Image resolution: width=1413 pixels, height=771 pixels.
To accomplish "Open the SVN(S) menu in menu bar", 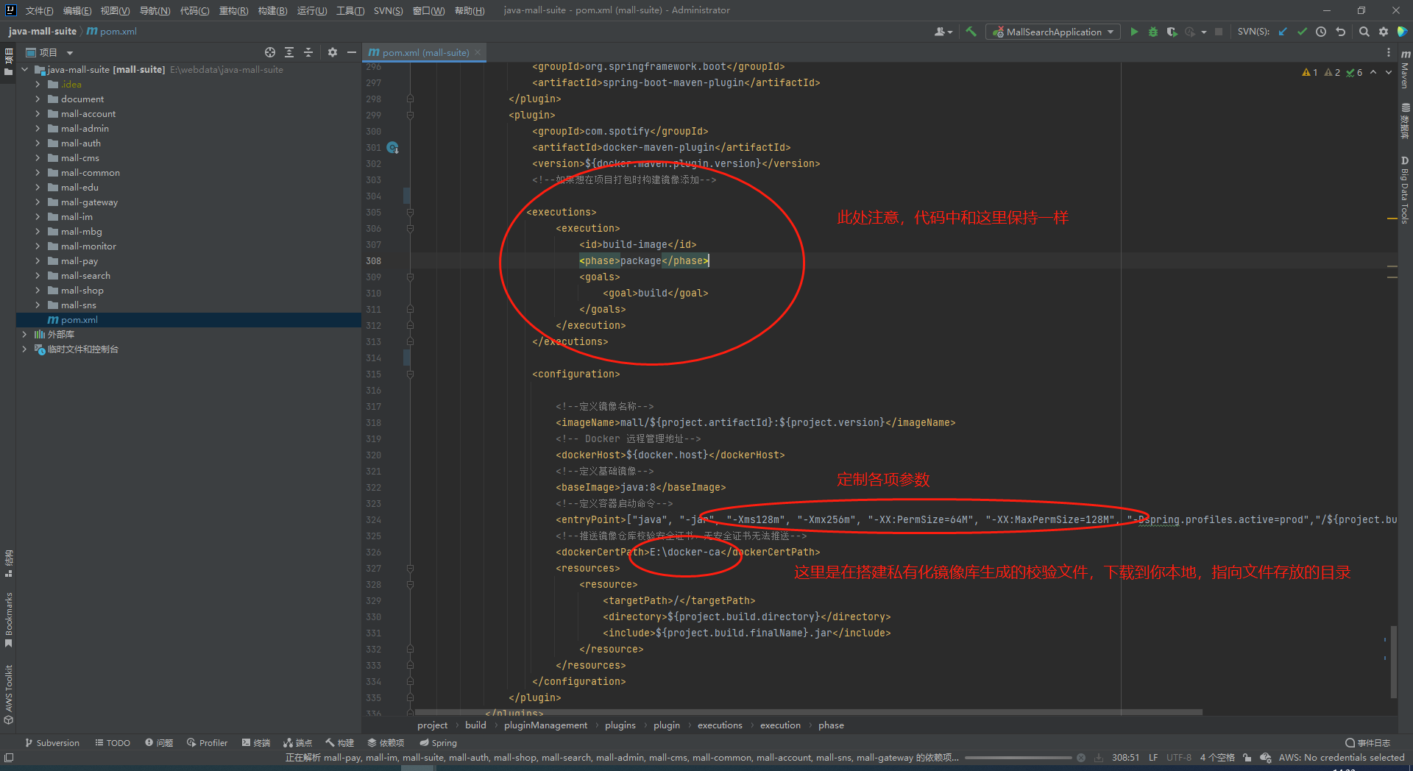I will [388, 10].
